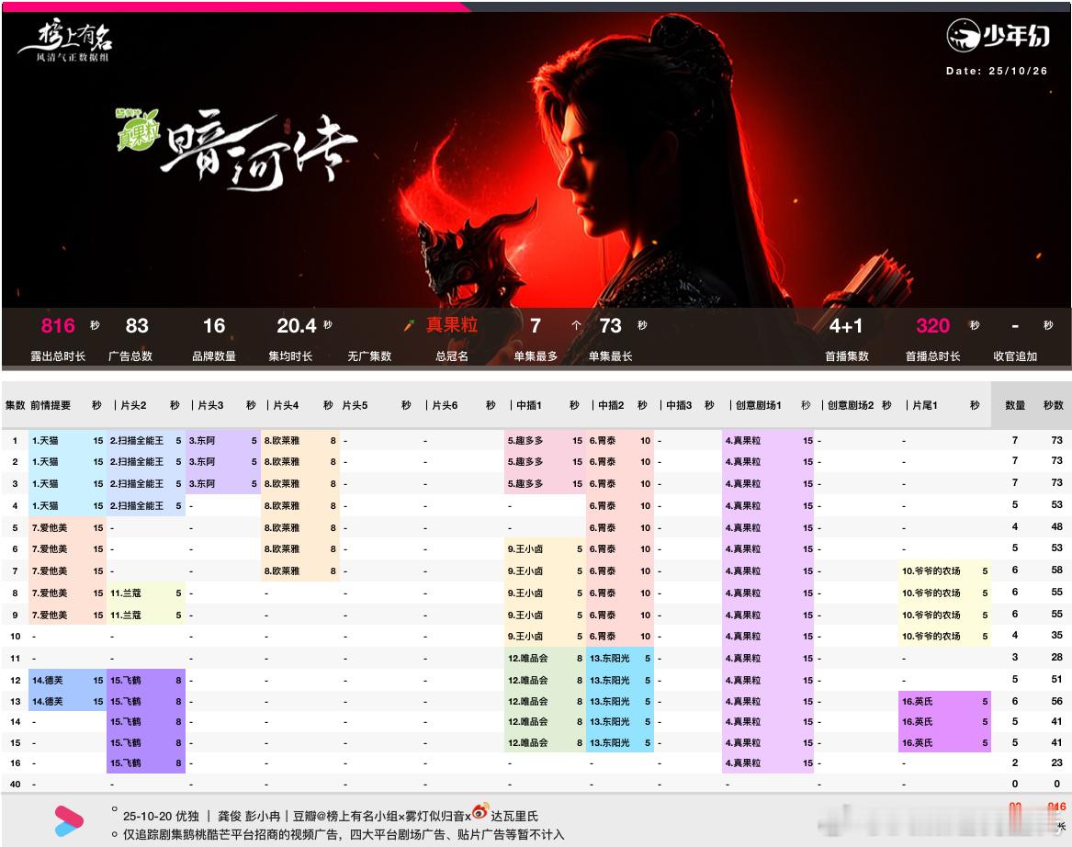Click the 少年幻 logo with fish emblem

click(x=999, y=36)
